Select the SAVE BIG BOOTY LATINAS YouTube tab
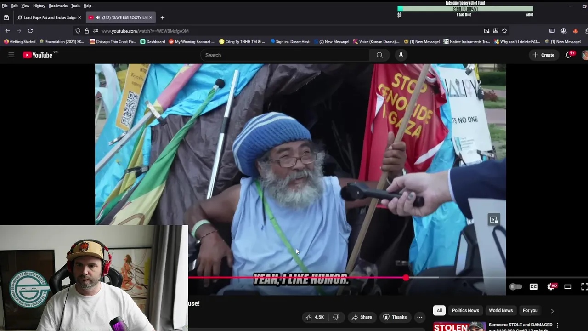Screen dimensions: 588x331 click(122, 17)
